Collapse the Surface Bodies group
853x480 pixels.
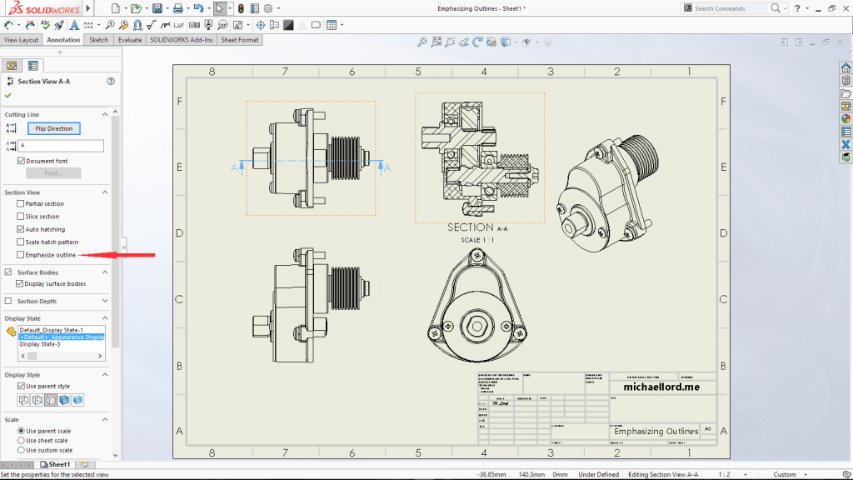coord(105,272)
